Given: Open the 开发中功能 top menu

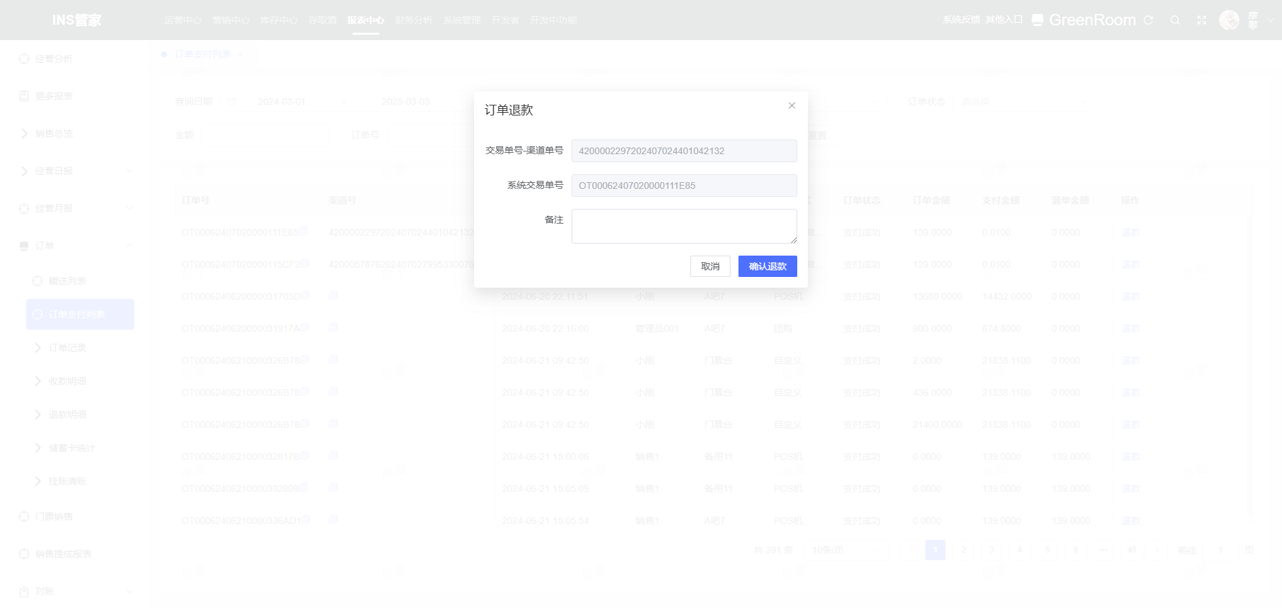Looking at the screenshot, I should click(x=554, y=20).
